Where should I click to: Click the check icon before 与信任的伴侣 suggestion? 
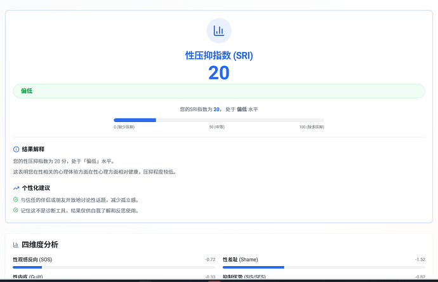tap(16, 199)
